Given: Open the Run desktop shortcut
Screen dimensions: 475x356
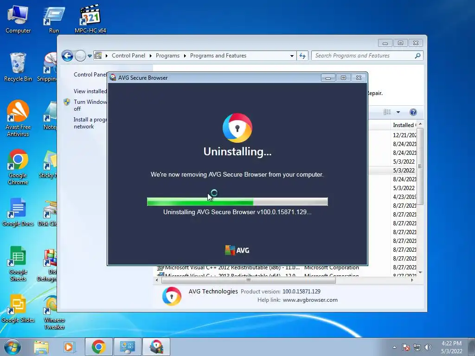Looking at the screenshot, I should point(54,19).
